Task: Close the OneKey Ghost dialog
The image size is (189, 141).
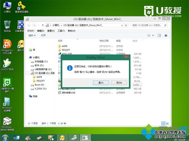Action: point(126,57)
